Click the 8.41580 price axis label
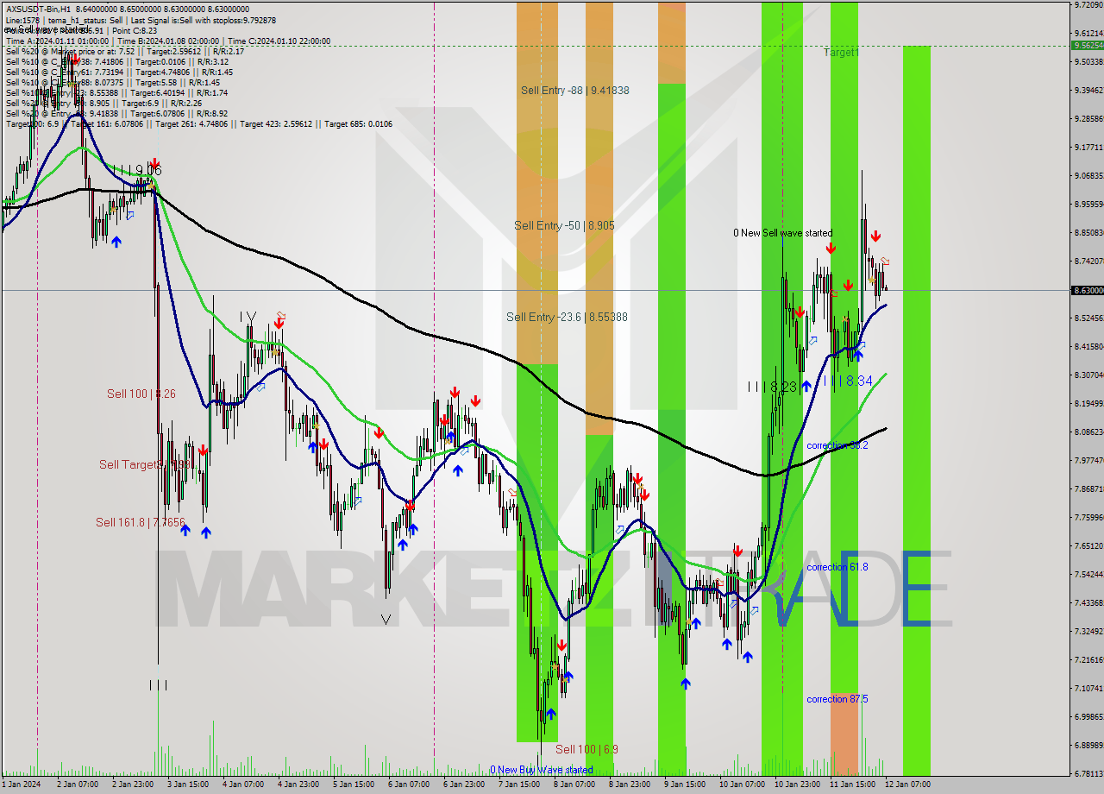Viewport: 1104px width, 794px height. pos(1088,346)
